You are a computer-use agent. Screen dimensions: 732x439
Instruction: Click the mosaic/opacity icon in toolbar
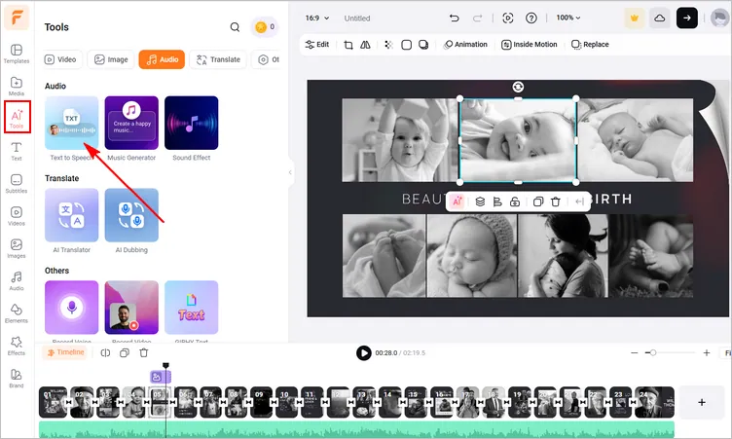(x=388, y=45)
